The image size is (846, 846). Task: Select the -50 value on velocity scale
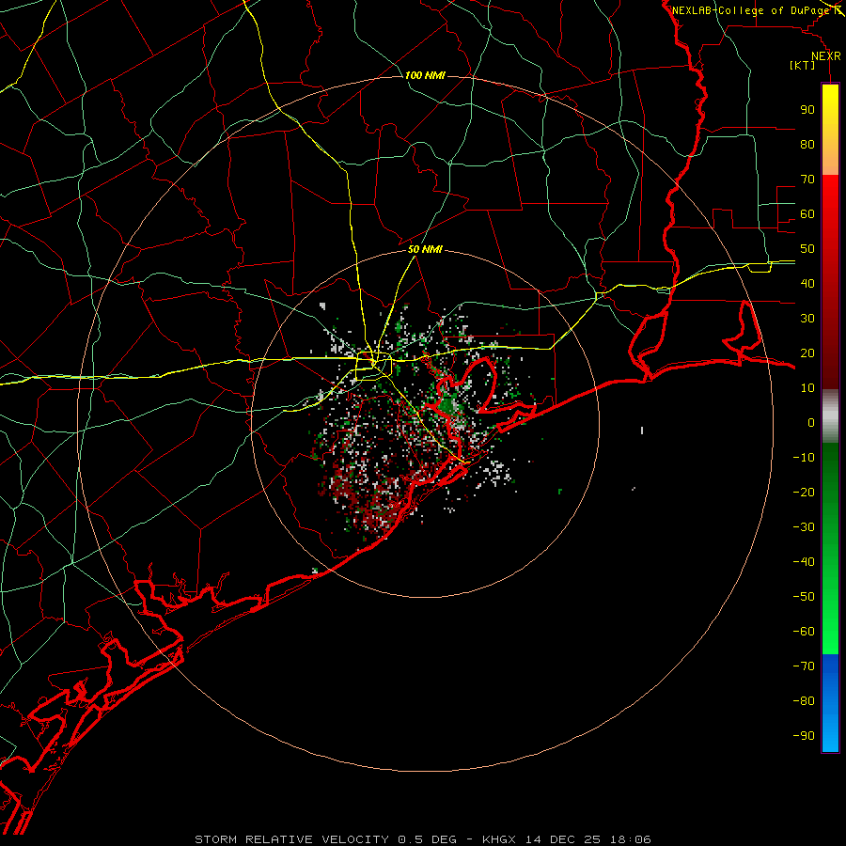pos(804,597)
